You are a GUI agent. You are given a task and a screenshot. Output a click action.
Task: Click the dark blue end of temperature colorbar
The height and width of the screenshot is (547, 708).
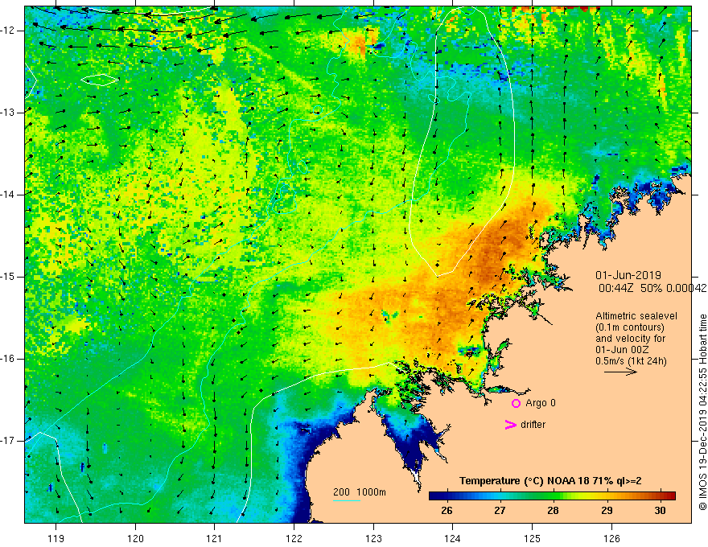pyautogui.click(x=434, y=496)
